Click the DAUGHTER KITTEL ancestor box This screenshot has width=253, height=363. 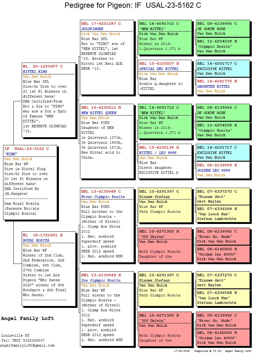[223, 86]
